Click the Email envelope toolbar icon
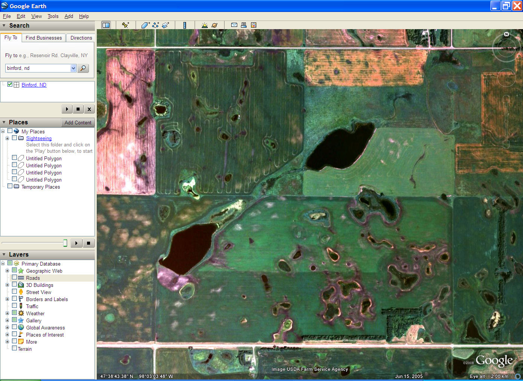 234,25
